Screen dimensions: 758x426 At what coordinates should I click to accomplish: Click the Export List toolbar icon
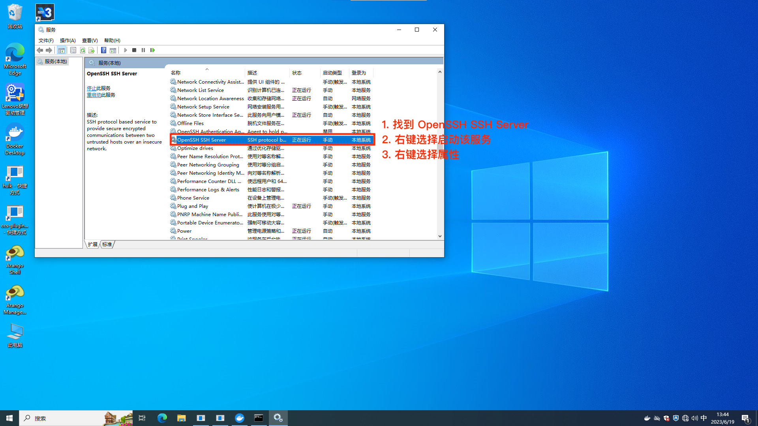(92, 50)
